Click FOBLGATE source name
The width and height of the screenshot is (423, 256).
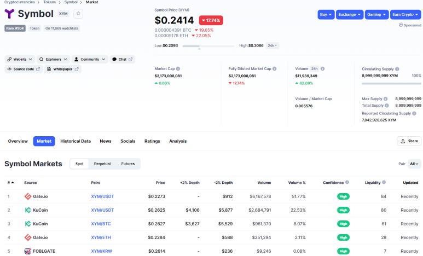point(44,251)
